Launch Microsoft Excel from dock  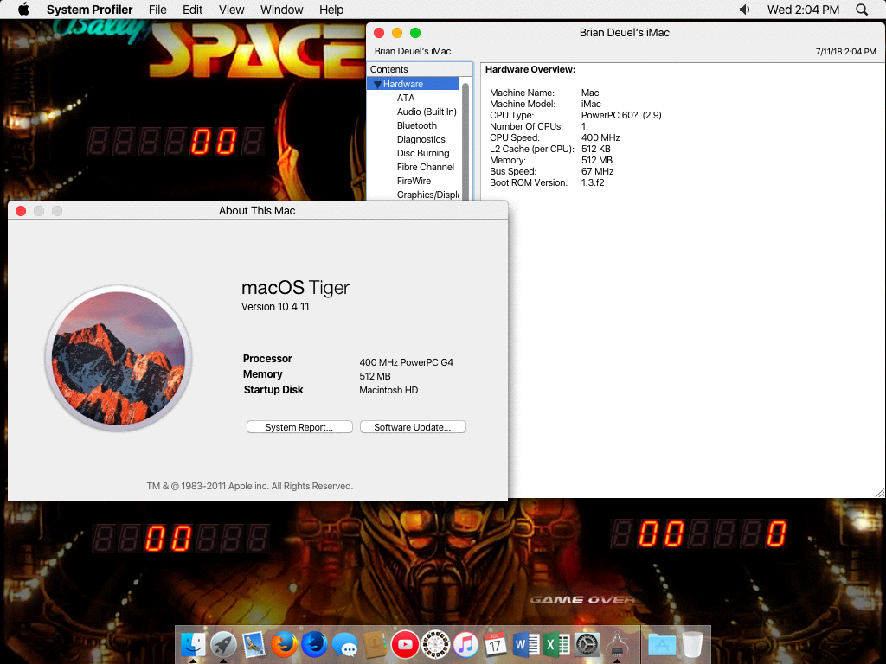pyautogui.click(x=556, y=644)
